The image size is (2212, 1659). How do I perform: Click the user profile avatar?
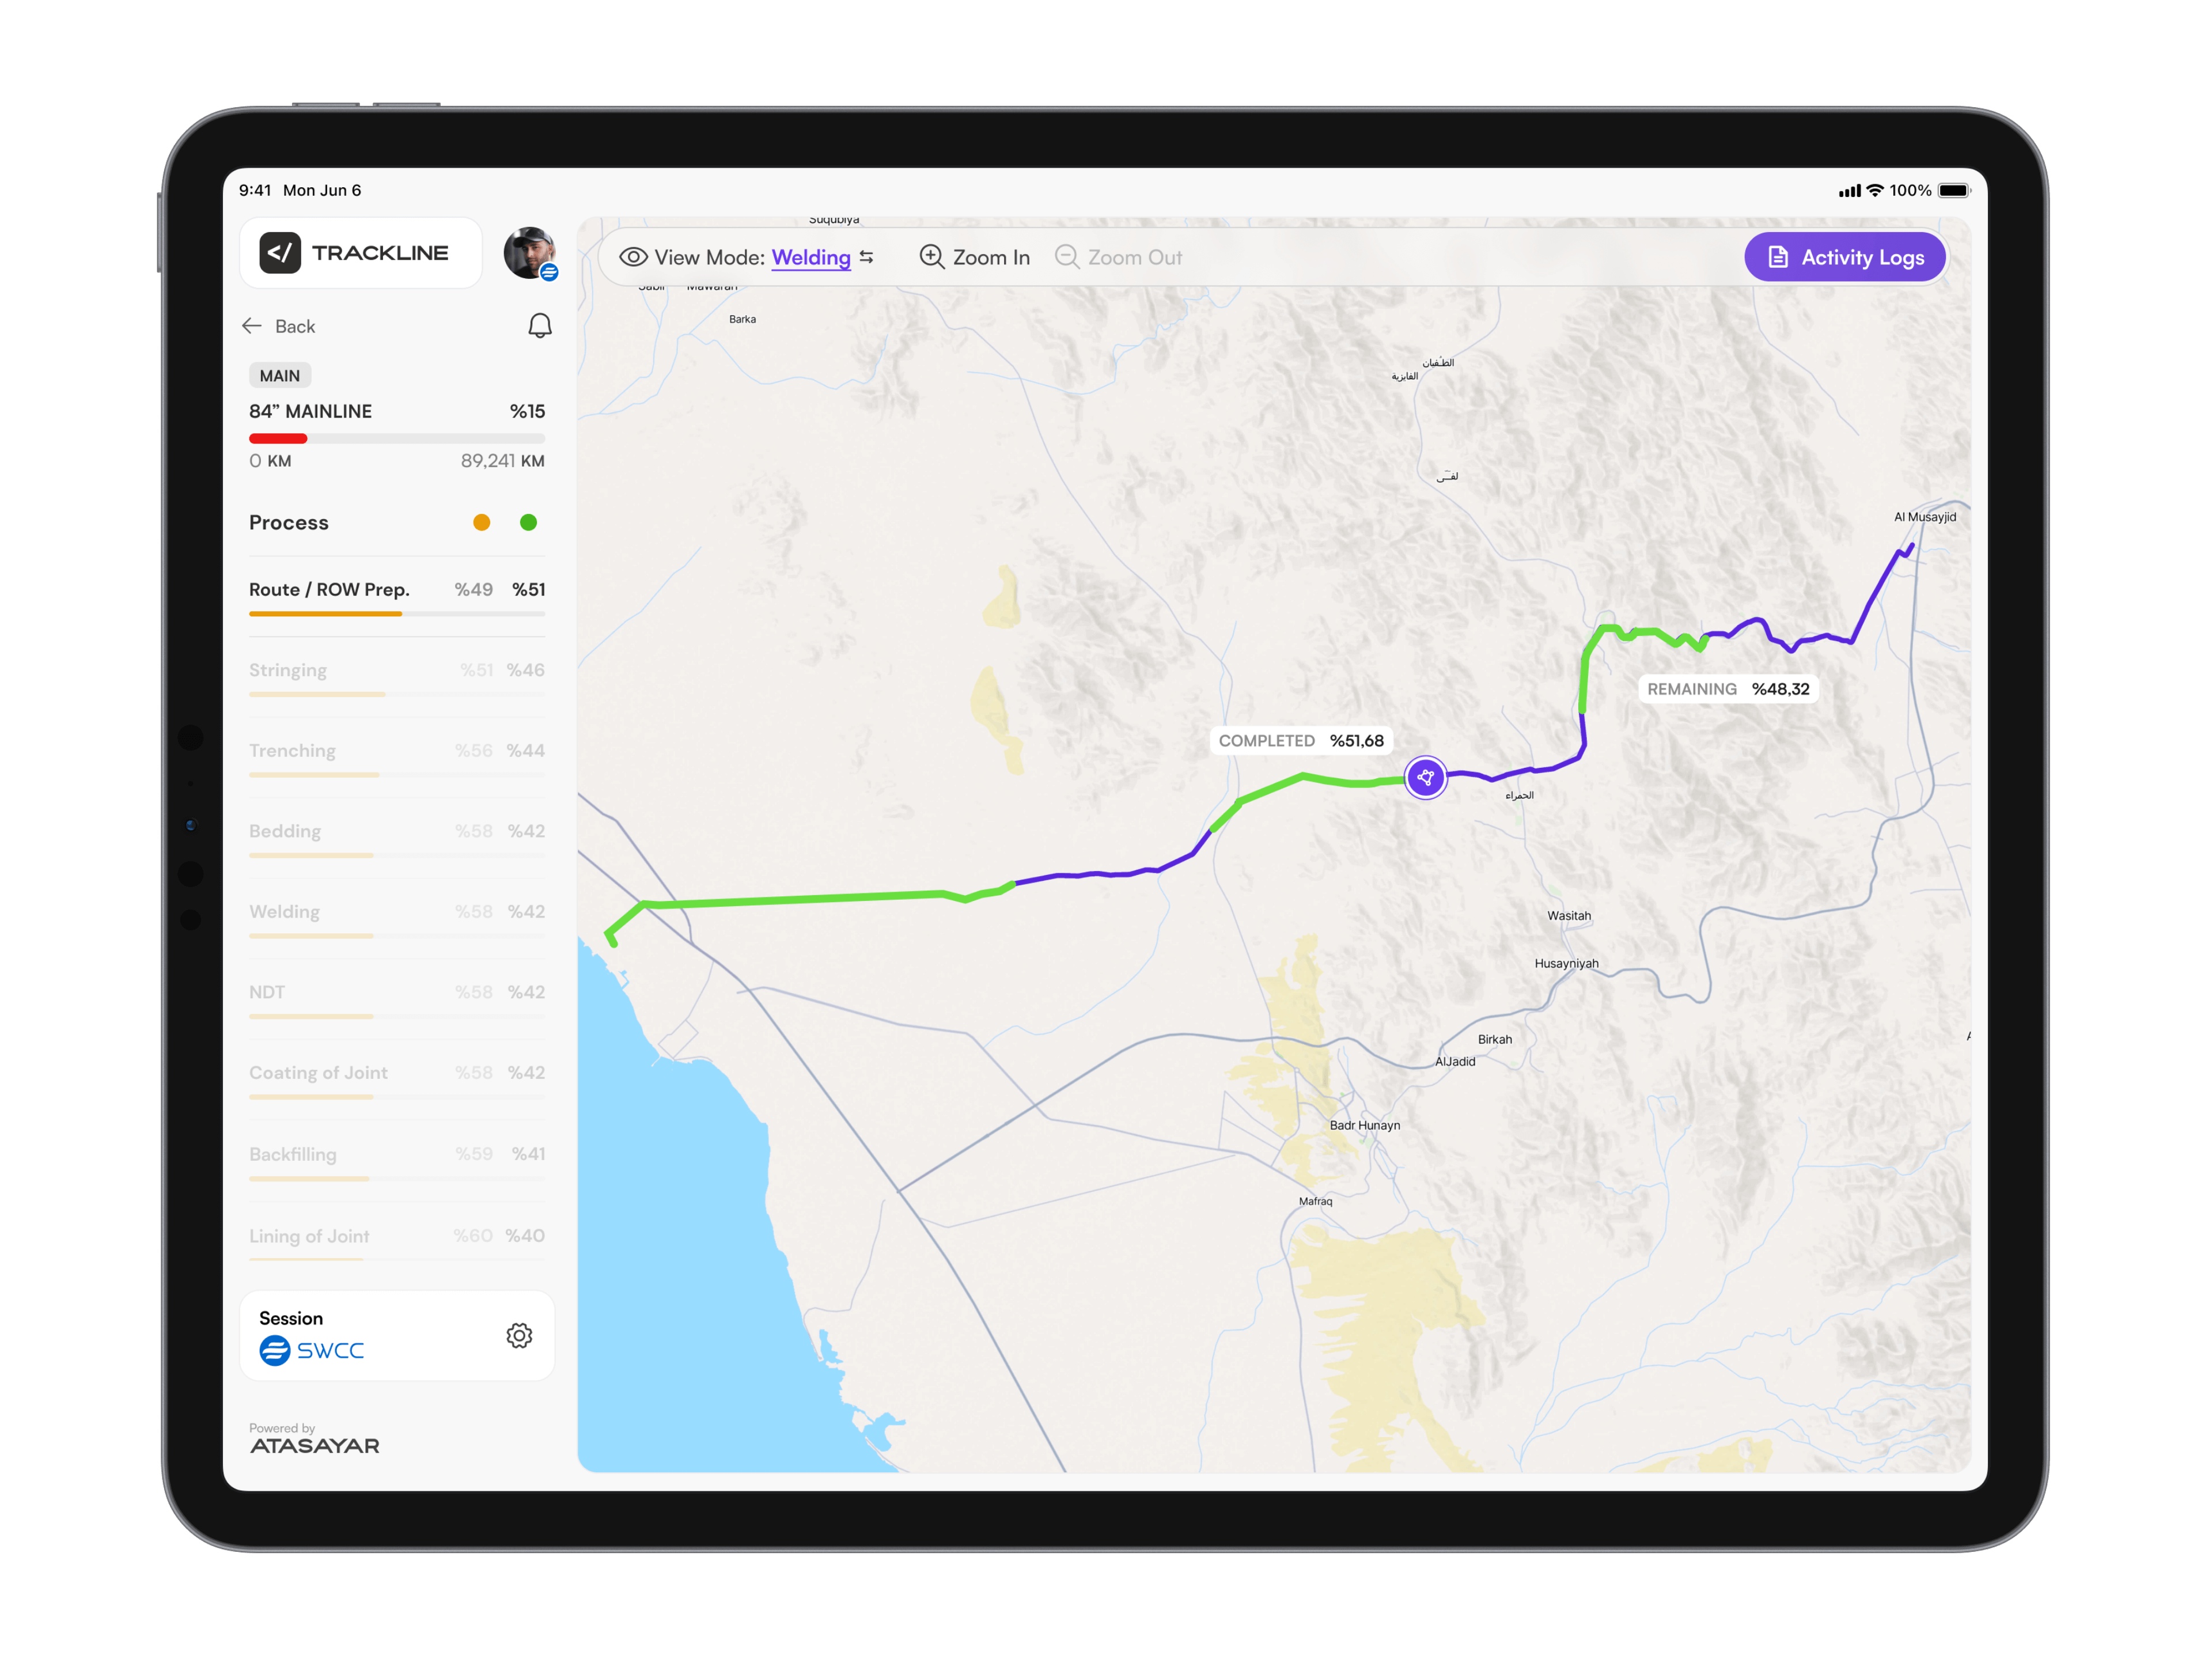[528, 252]
